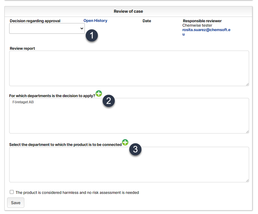Focus the Review report text area
The height and width of the screenshot is (214, 258).
point(129,68)
